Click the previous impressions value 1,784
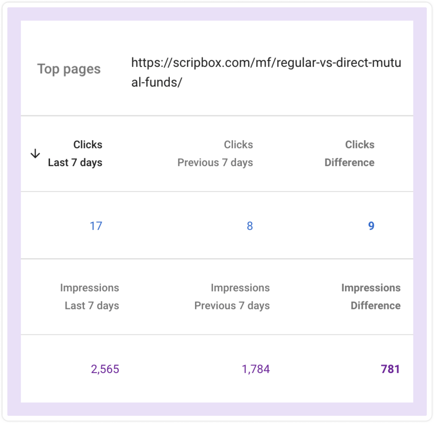The height and width of the screenshot is (423, 434). pyautogui.click(x=256, y=369)
